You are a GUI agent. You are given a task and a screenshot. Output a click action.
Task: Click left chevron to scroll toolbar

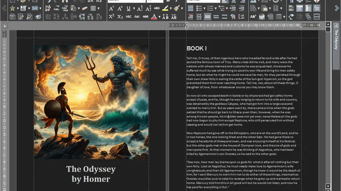click(x=4, y=8)
